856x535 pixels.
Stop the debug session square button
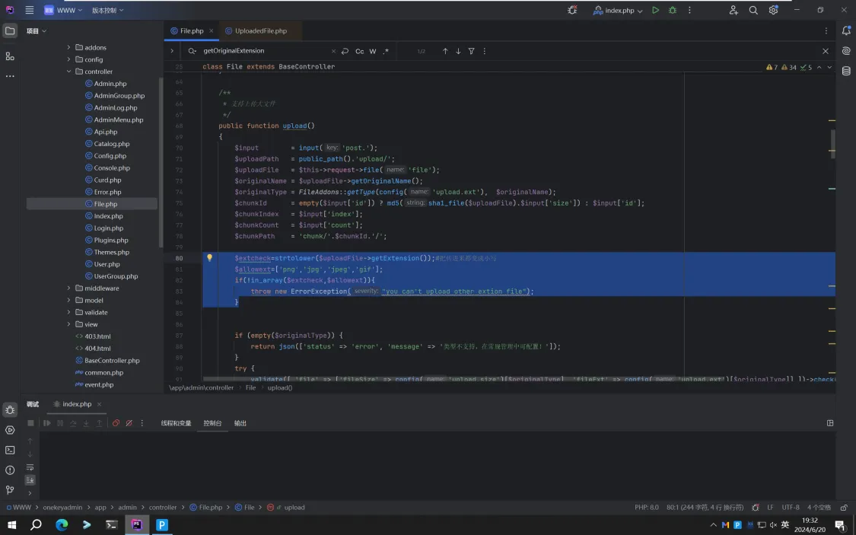click(x=30, y=423)
